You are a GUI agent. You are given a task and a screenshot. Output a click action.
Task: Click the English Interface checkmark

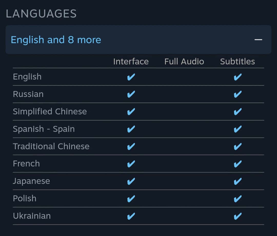[x=131, y=77]
